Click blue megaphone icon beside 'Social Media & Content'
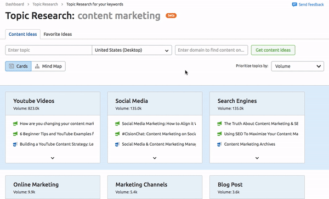The image size is (329, 199). [117, 144]
